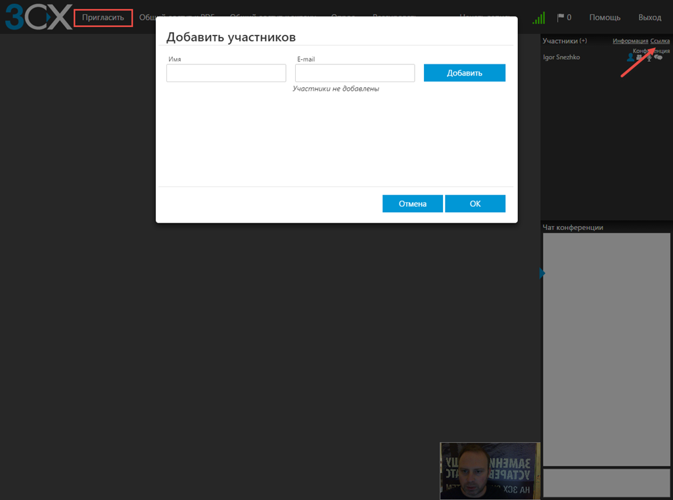Check the green signal strength indicator
Viewport: 673px width, 500px height.
539,18
